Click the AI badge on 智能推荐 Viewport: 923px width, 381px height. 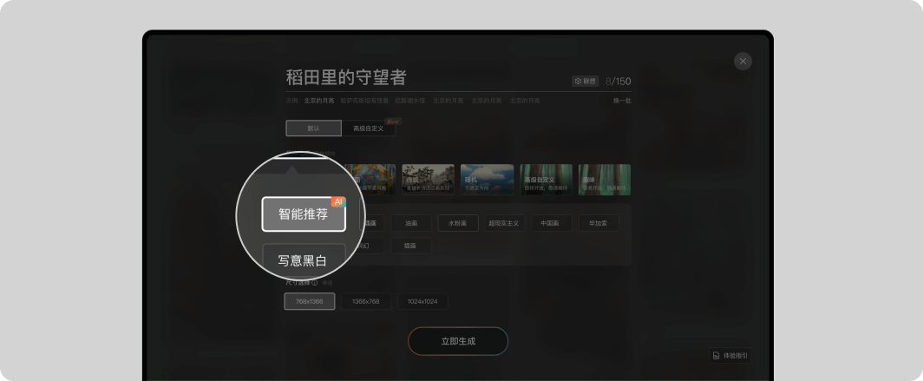point(337,201)
